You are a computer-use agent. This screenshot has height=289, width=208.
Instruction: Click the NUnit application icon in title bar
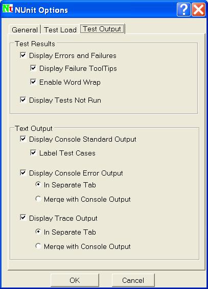pyautogui.click(x=8, y=9)
